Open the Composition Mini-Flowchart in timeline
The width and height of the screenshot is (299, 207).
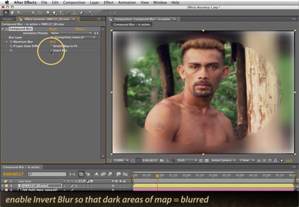(x=72, y=174)
